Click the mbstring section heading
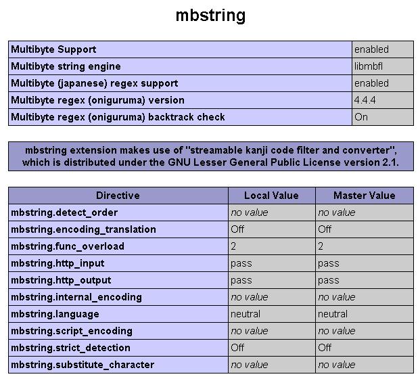The image size is (420, 385). (210, 16)
